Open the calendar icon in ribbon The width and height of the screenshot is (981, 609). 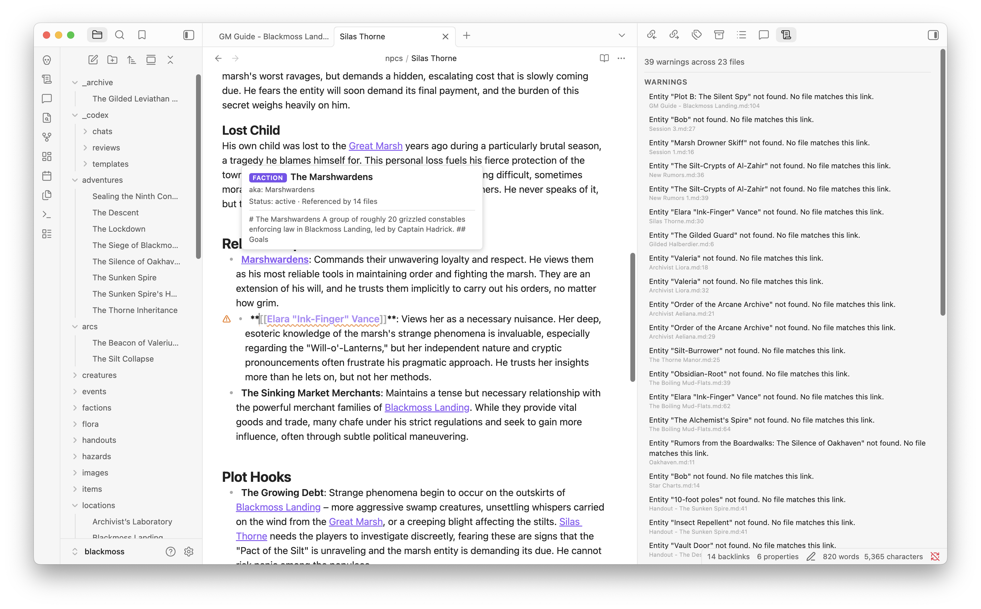(x=47, y=176)
